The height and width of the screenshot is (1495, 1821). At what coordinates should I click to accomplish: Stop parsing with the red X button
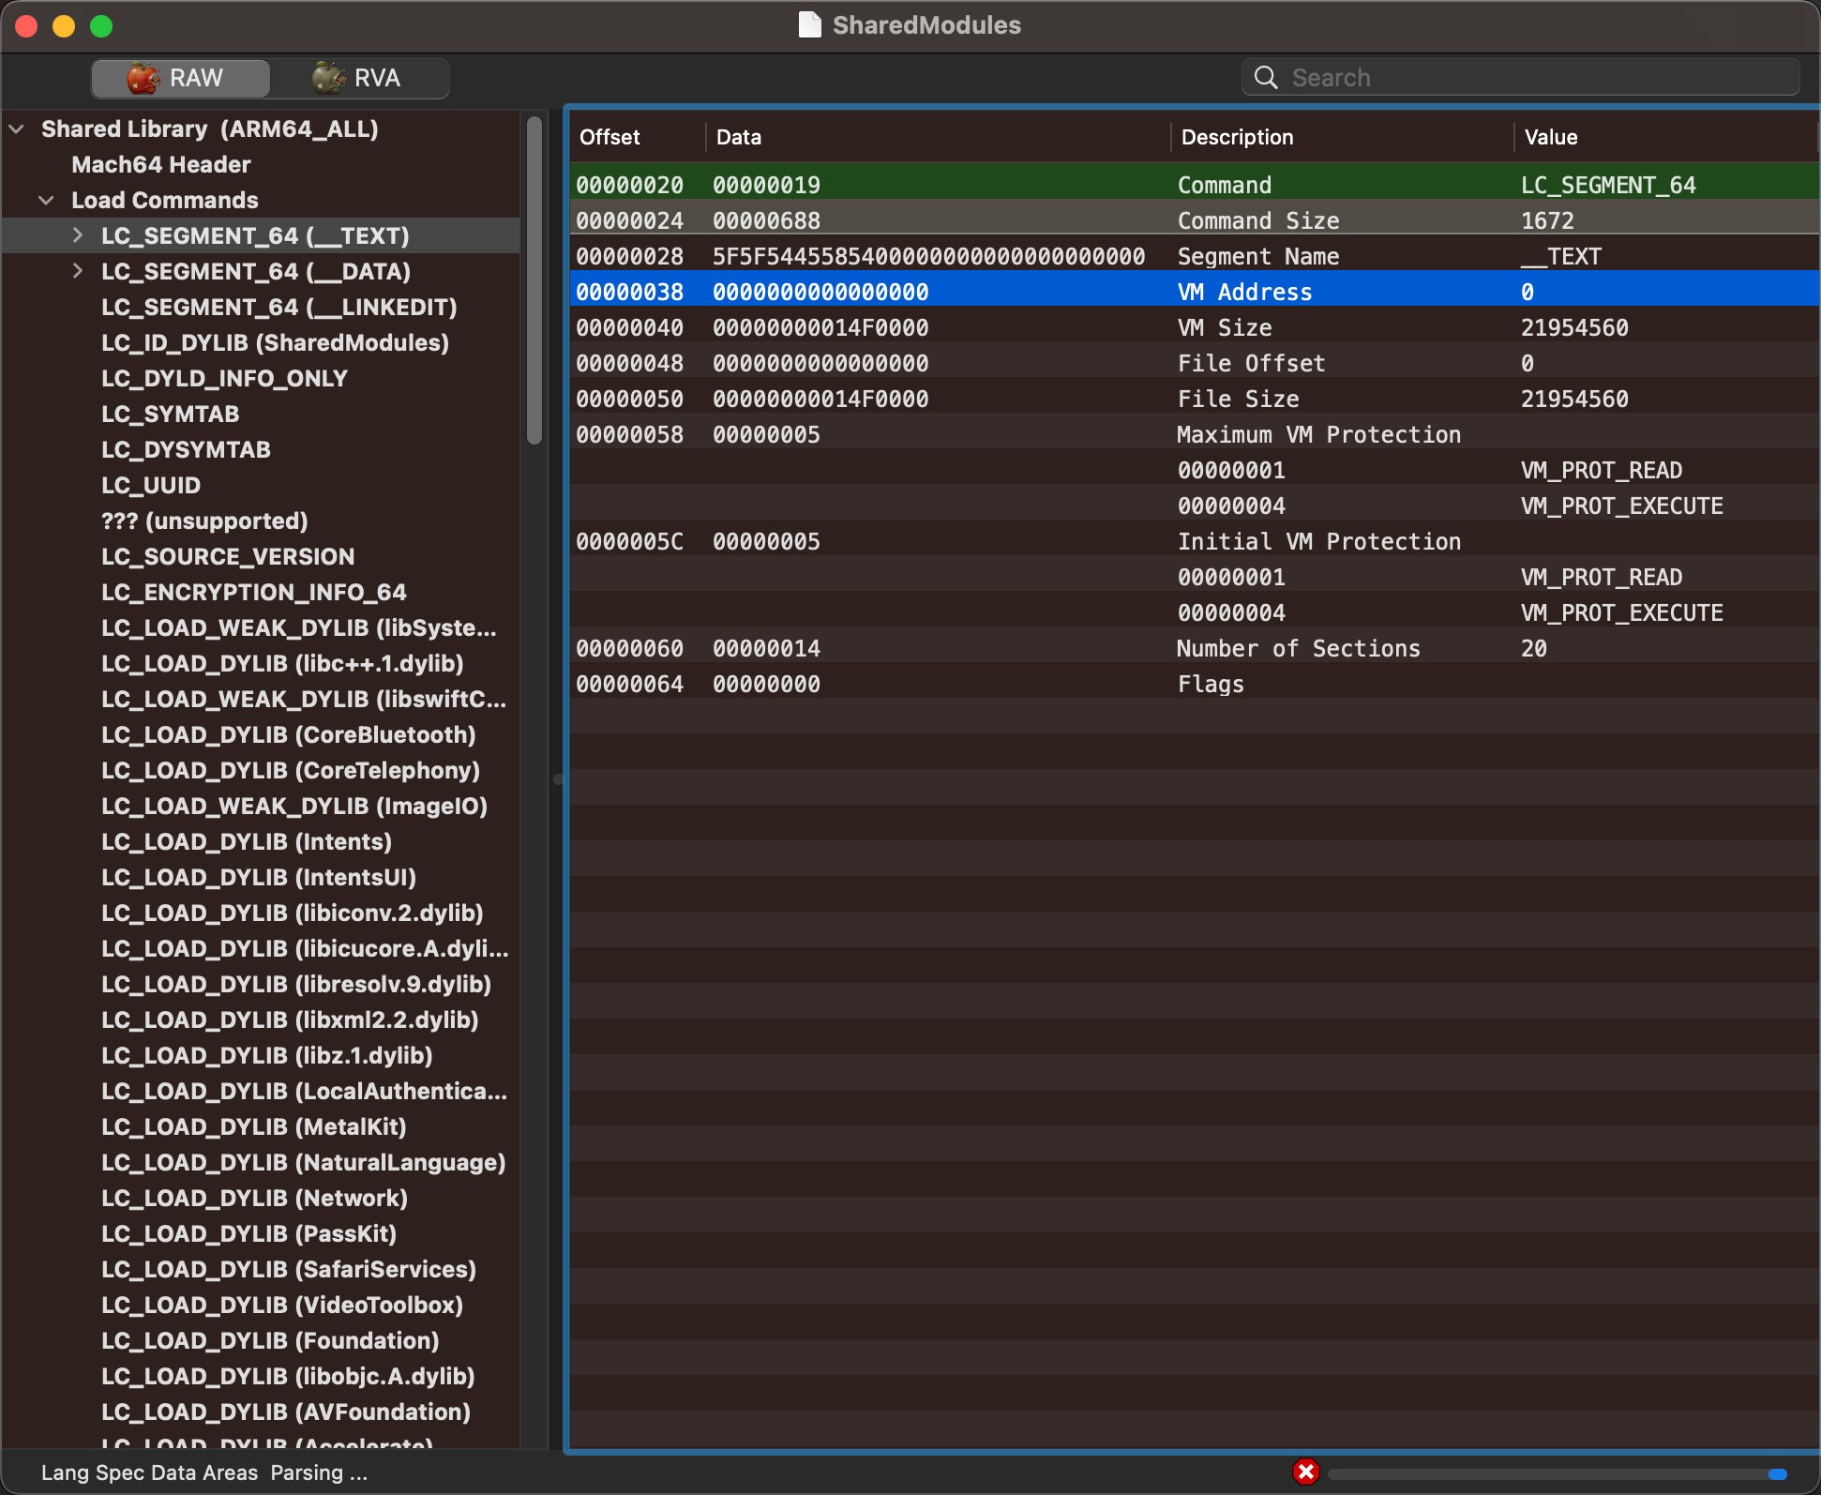1305,1472
